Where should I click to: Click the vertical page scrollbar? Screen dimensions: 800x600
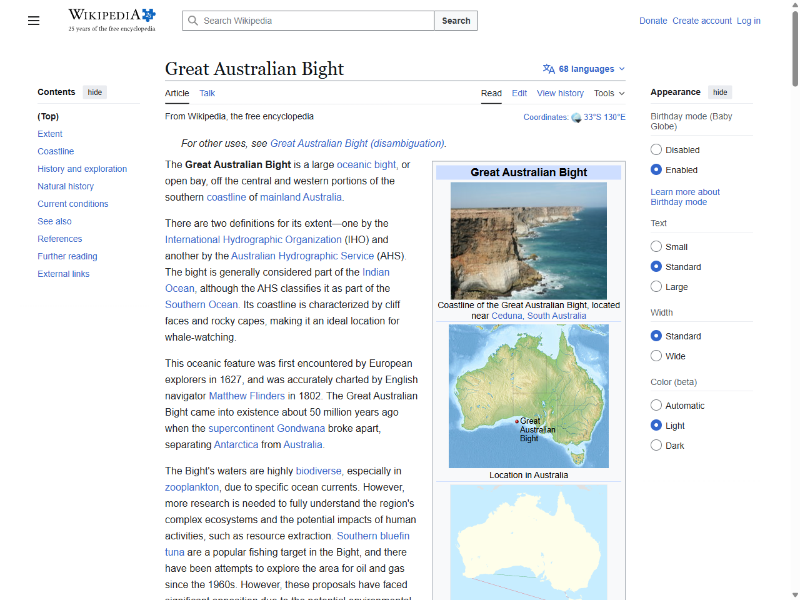(795, 49)
